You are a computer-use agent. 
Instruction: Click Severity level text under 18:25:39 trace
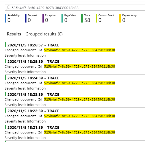25,72
